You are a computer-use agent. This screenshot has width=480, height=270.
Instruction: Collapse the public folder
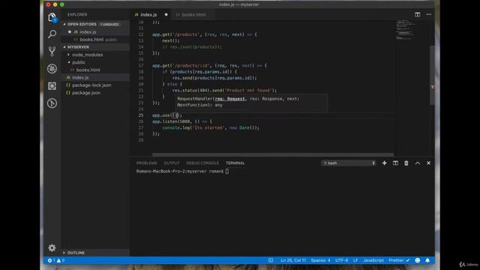pyautogui.click(x=68, y=62)
